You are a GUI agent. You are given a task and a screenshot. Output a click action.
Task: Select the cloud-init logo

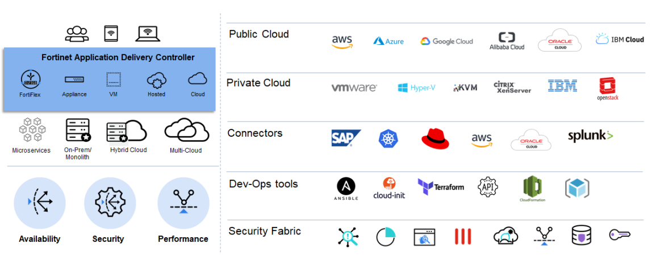pos(389,188)
